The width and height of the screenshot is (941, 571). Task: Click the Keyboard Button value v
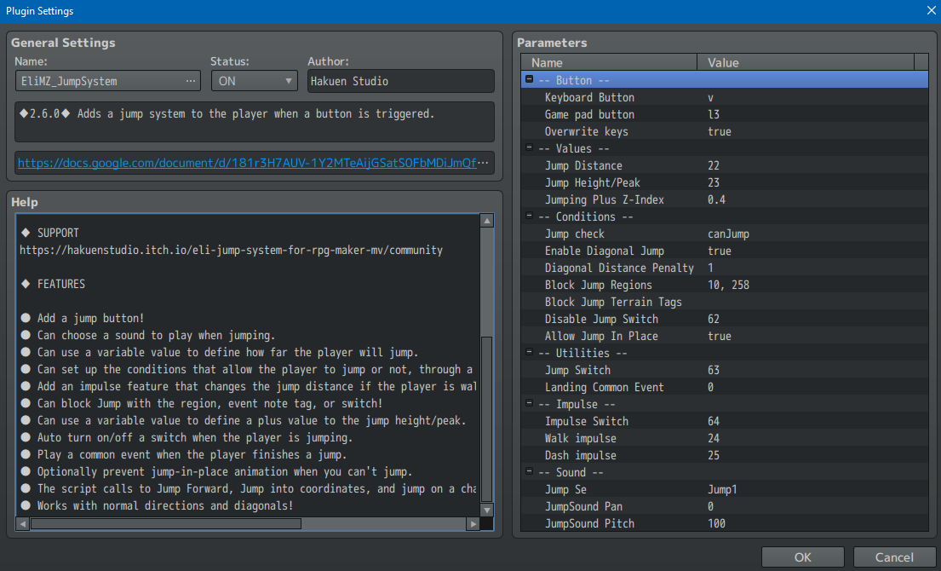tap(710, 97)
